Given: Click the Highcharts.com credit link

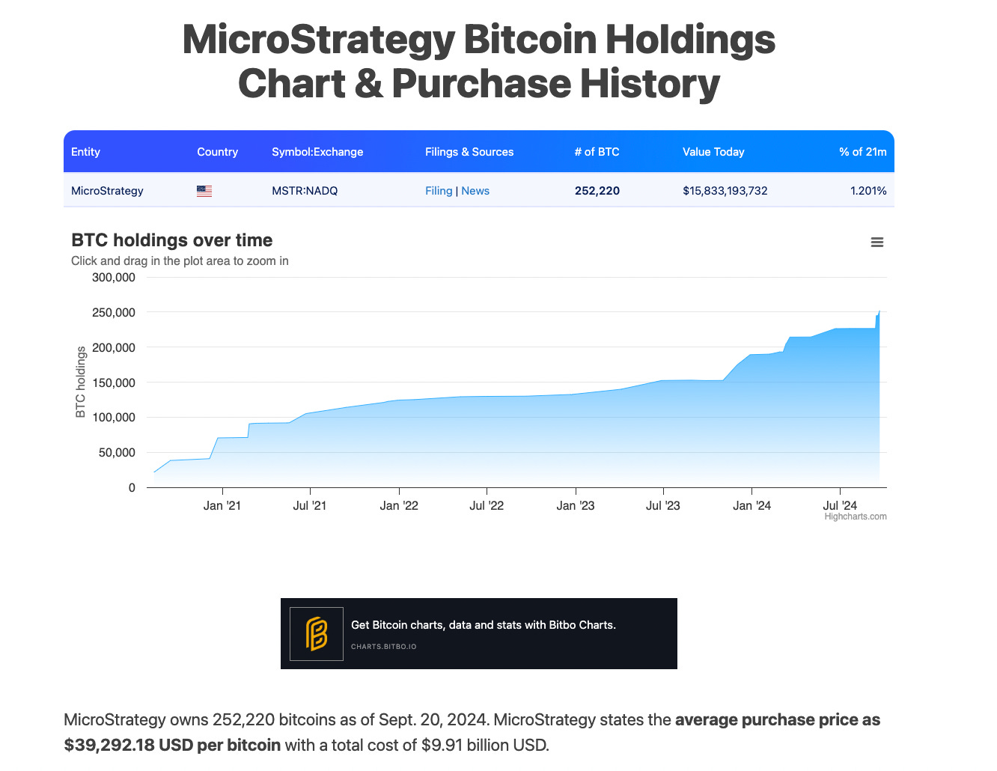Looking at the screenshot, I should (x=855, y=516).
